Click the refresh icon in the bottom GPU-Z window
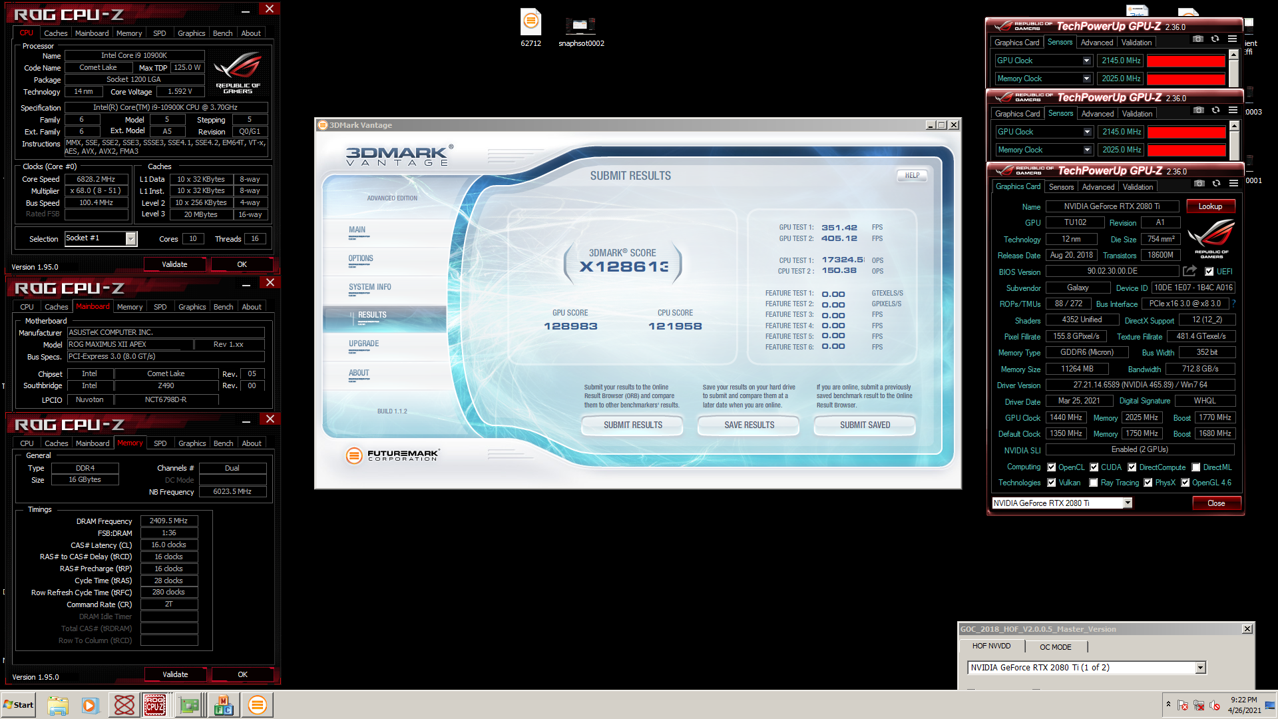Image resolution: width=1278 pixels, height=719 pixels. (x=1217, y=184)
